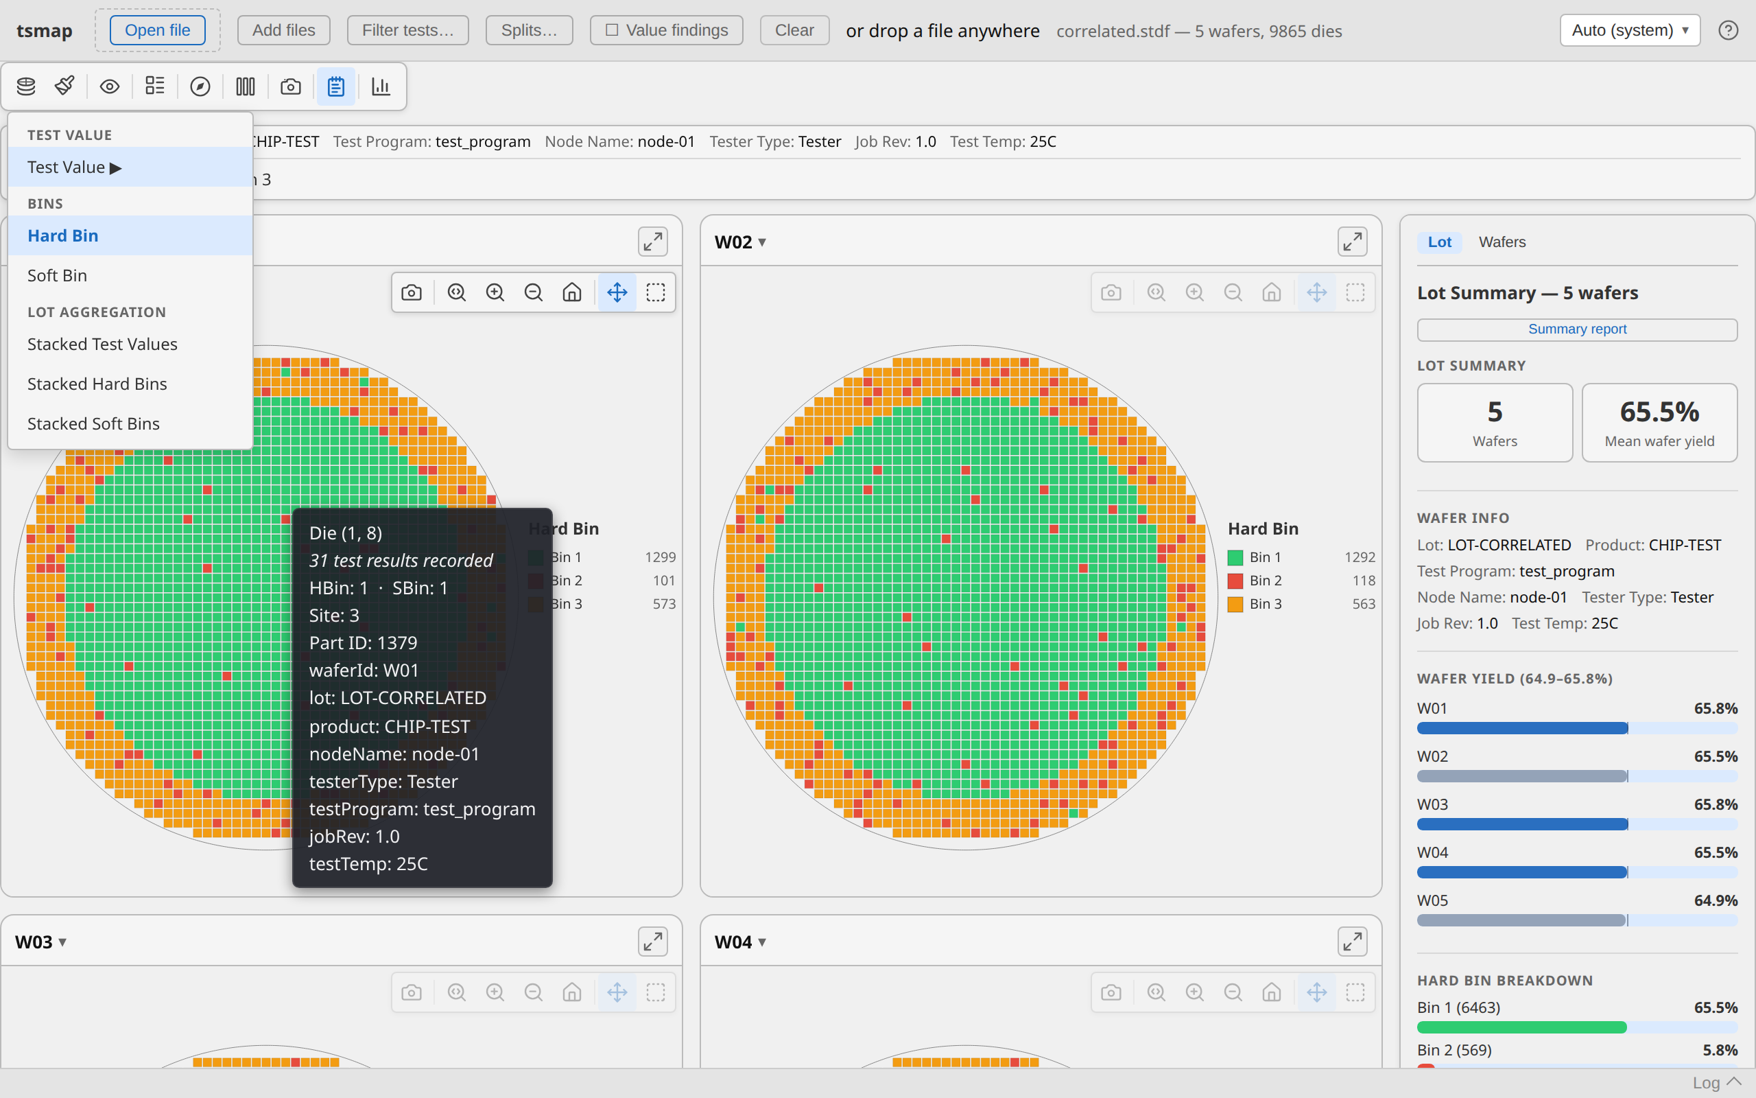Switch to the Lot tab

[x=1440, y=242]
